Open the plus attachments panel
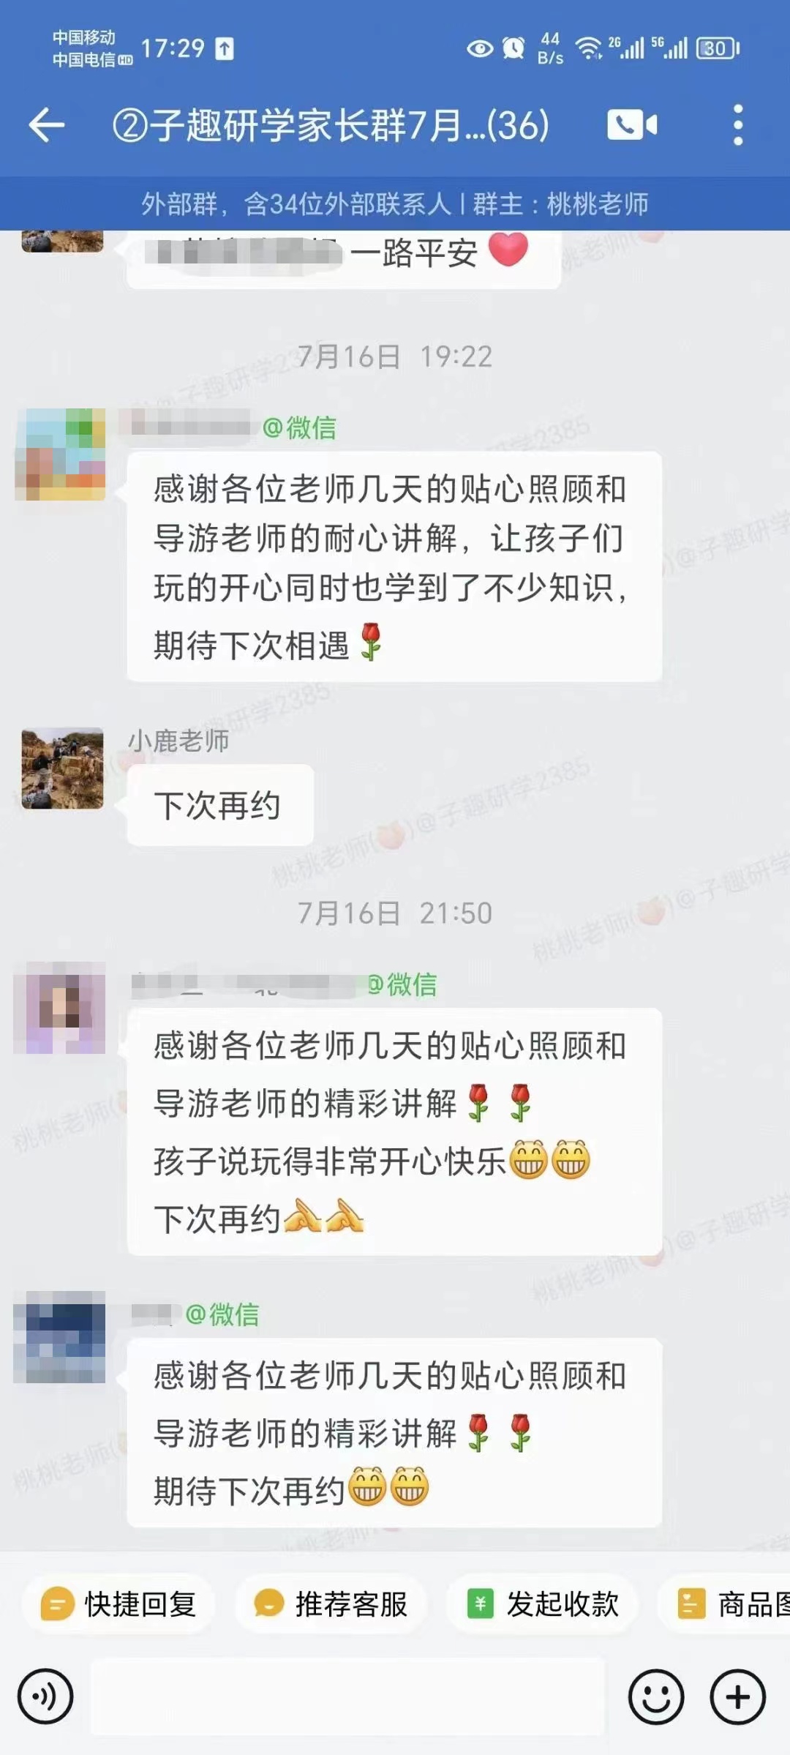 (738, 1696)
